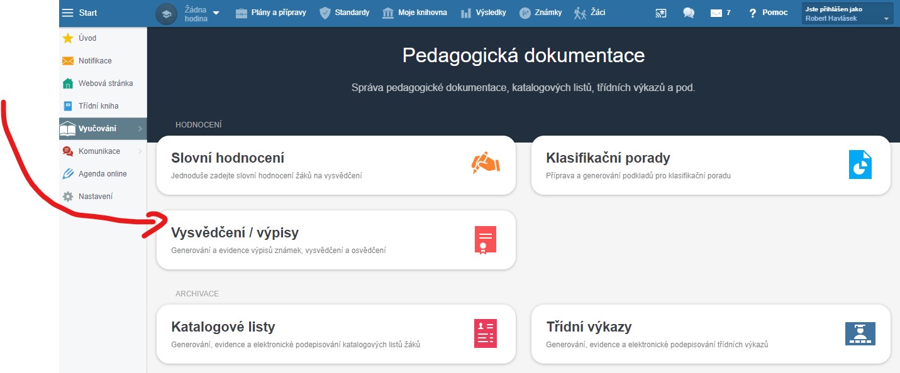Click the Pomoc help link
Screen dimensions: 900x373
coord(768,13)
